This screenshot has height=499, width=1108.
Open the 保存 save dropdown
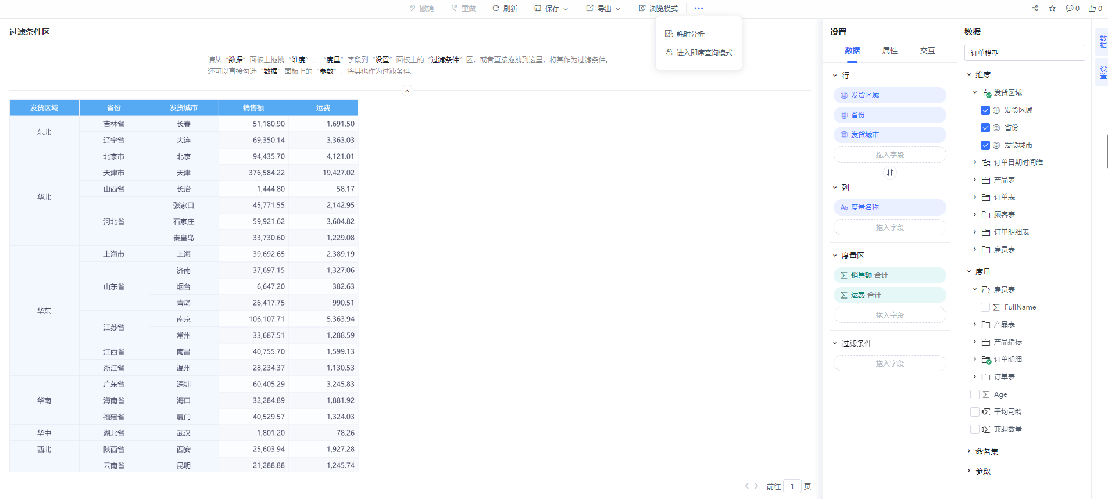pyautogui.click(x=551, y=8)
